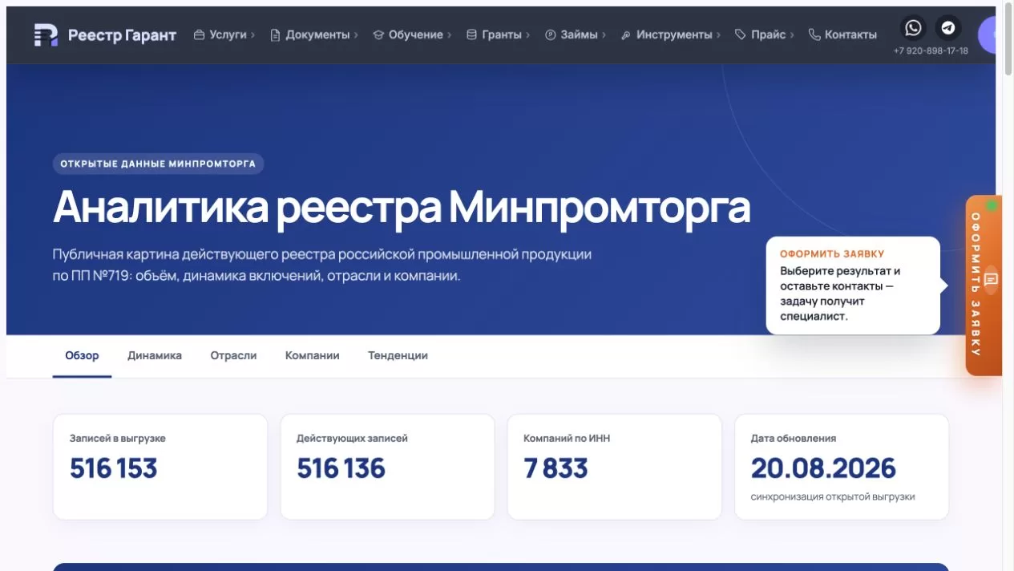The height and width of the screenshot is (571, 1014).
Task: Call the phone number +7 920-898-17-18
Action: click(x=931, y=51)
